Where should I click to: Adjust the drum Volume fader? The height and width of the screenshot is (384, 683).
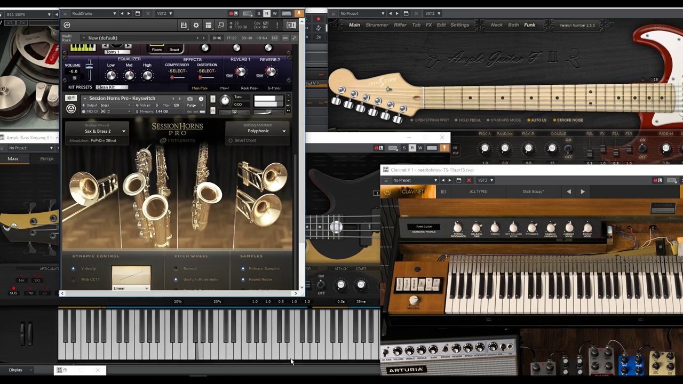coord(89,66)
